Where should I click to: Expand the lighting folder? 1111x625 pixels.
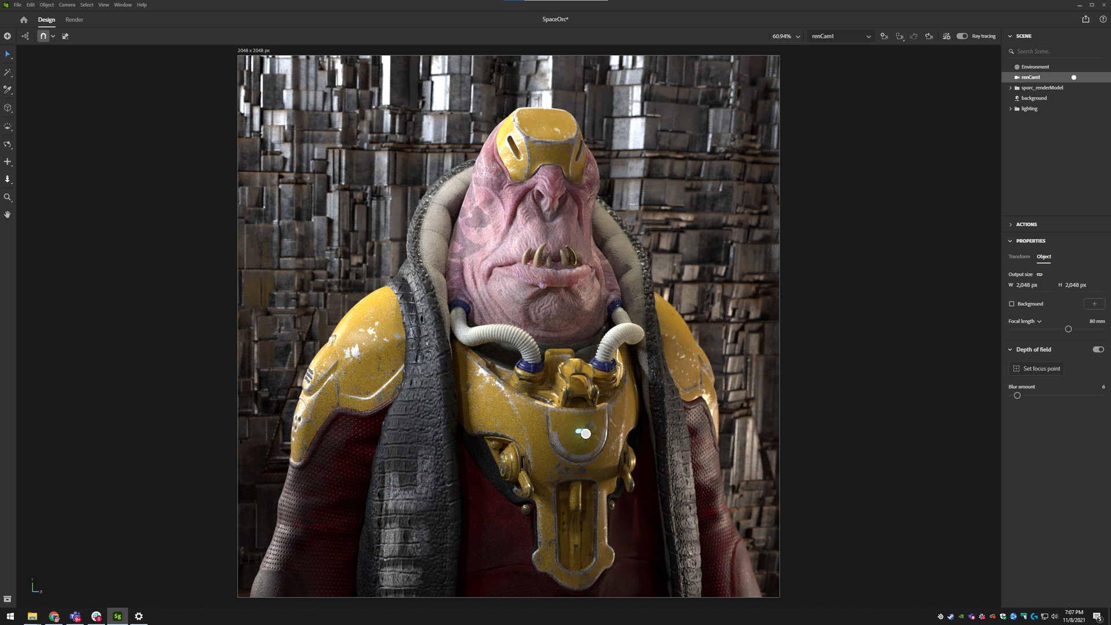(1011, 109)
